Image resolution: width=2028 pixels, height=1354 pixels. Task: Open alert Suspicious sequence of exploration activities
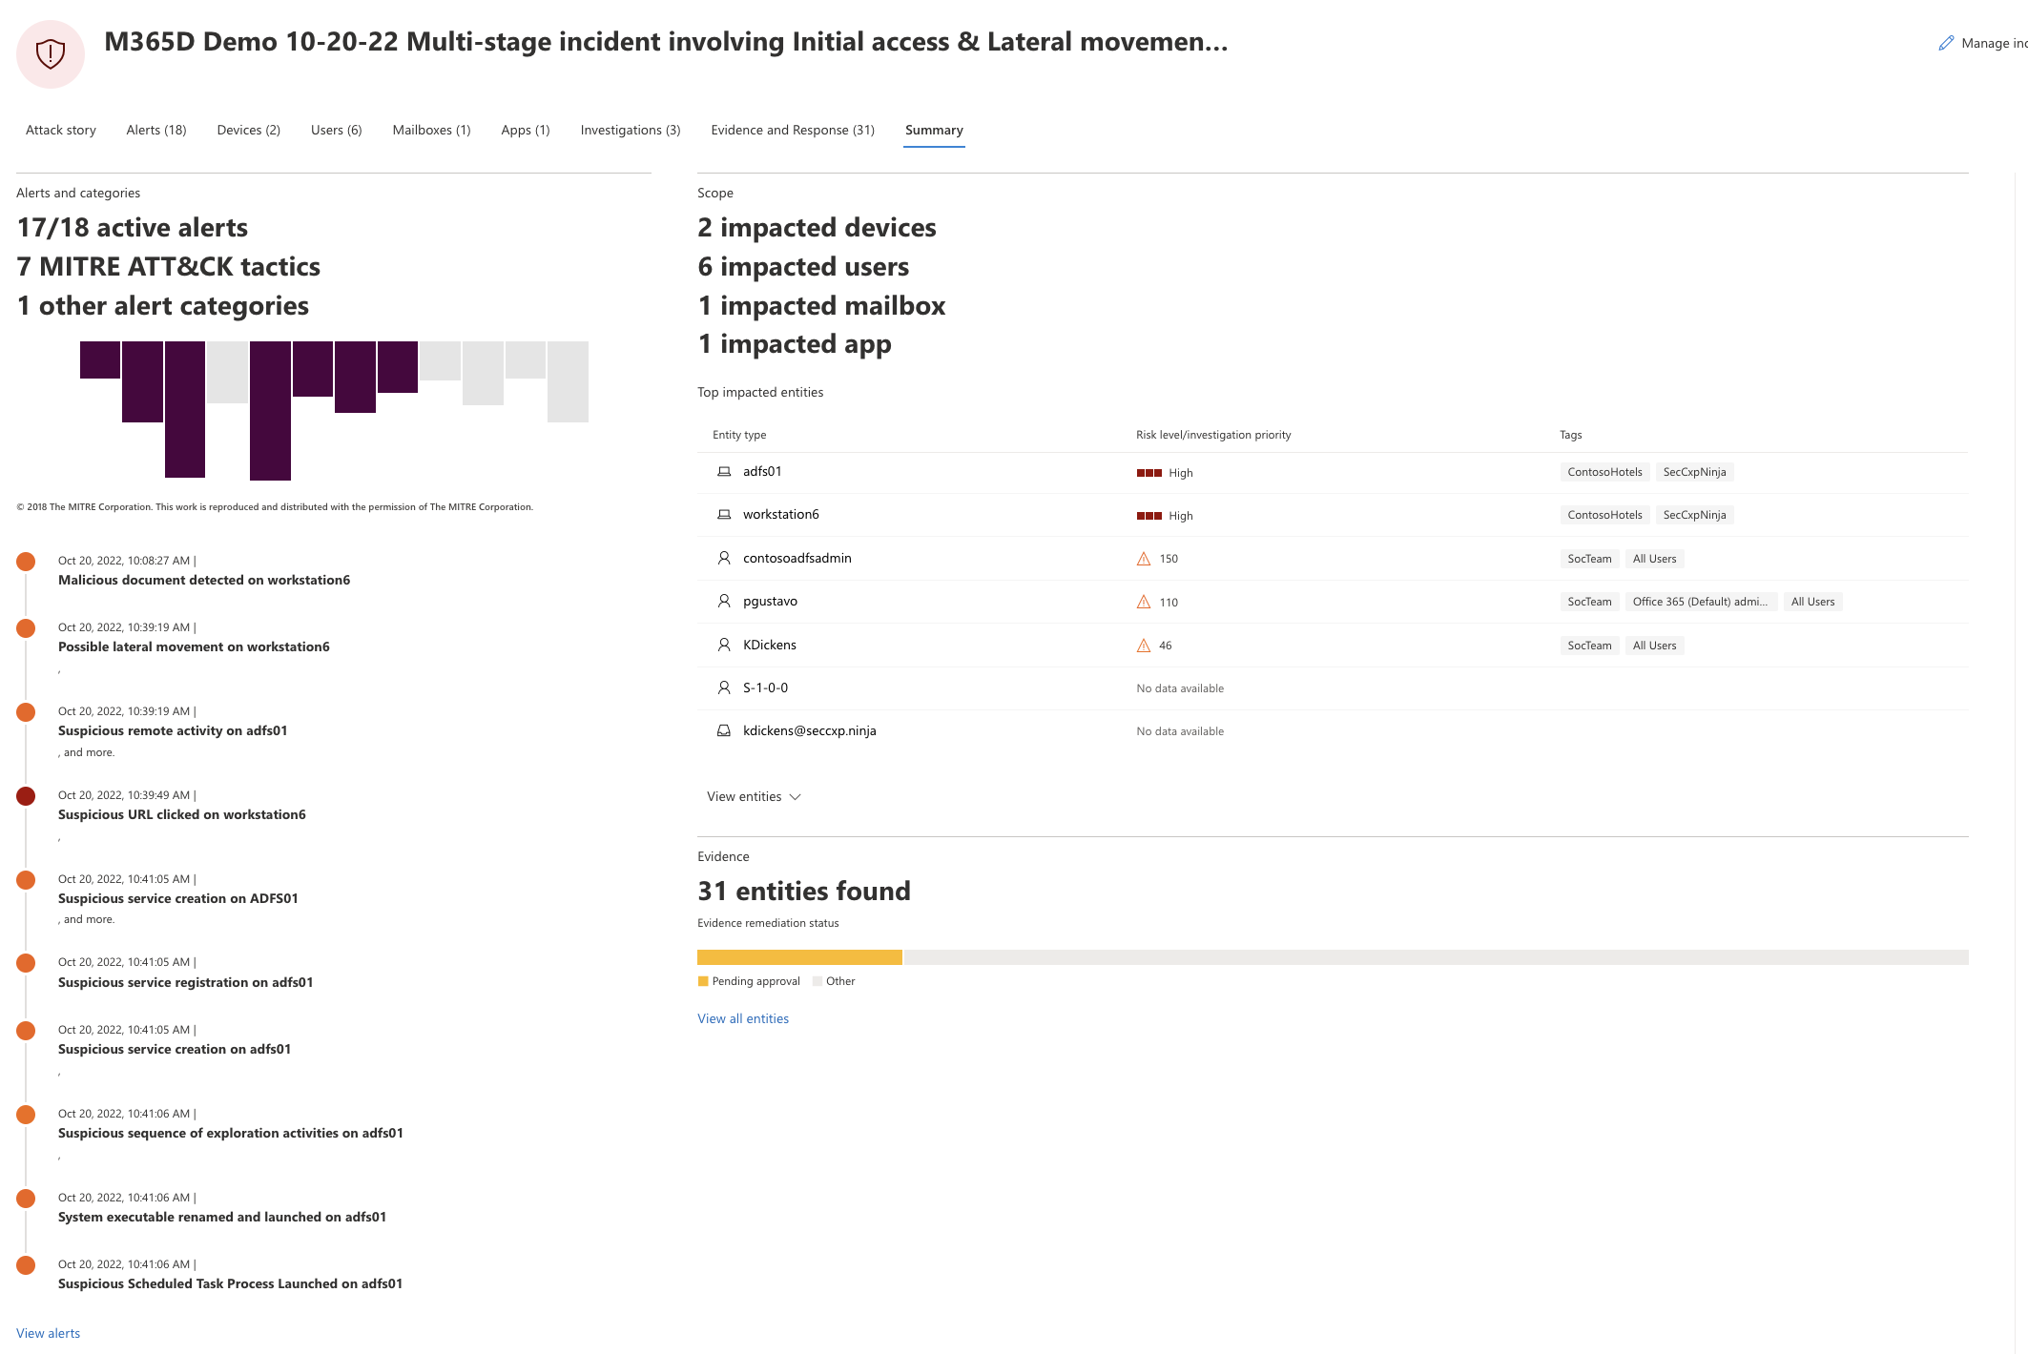pyautogui.click(x=231, y=1133)
